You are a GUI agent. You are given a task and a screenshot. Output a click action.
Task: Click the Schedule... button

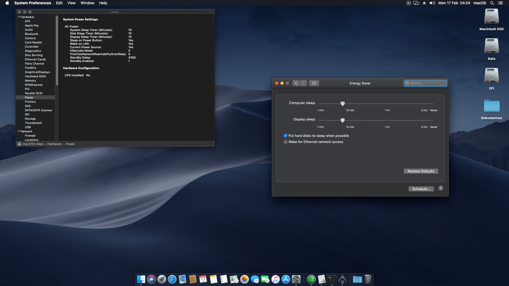(421, 189)
